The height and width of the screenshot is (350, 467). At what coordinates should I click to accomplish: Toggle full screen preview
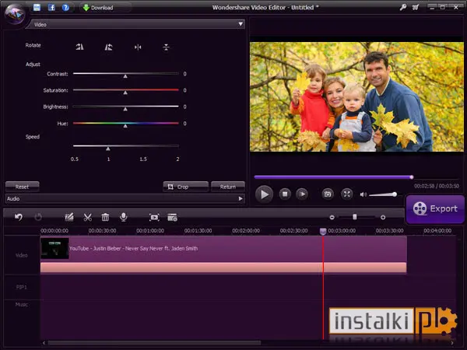pyautogui.click(x=346, y=194)
